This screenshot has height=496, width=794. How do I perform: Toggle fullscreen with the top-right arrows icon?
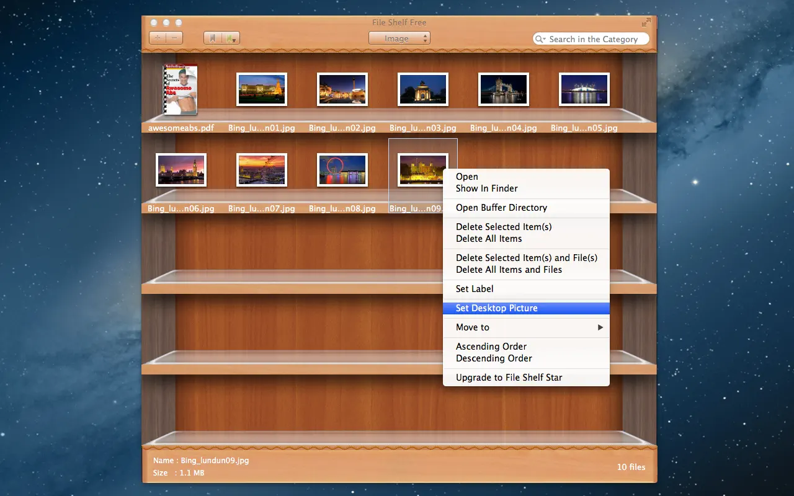tap(646, 22)
